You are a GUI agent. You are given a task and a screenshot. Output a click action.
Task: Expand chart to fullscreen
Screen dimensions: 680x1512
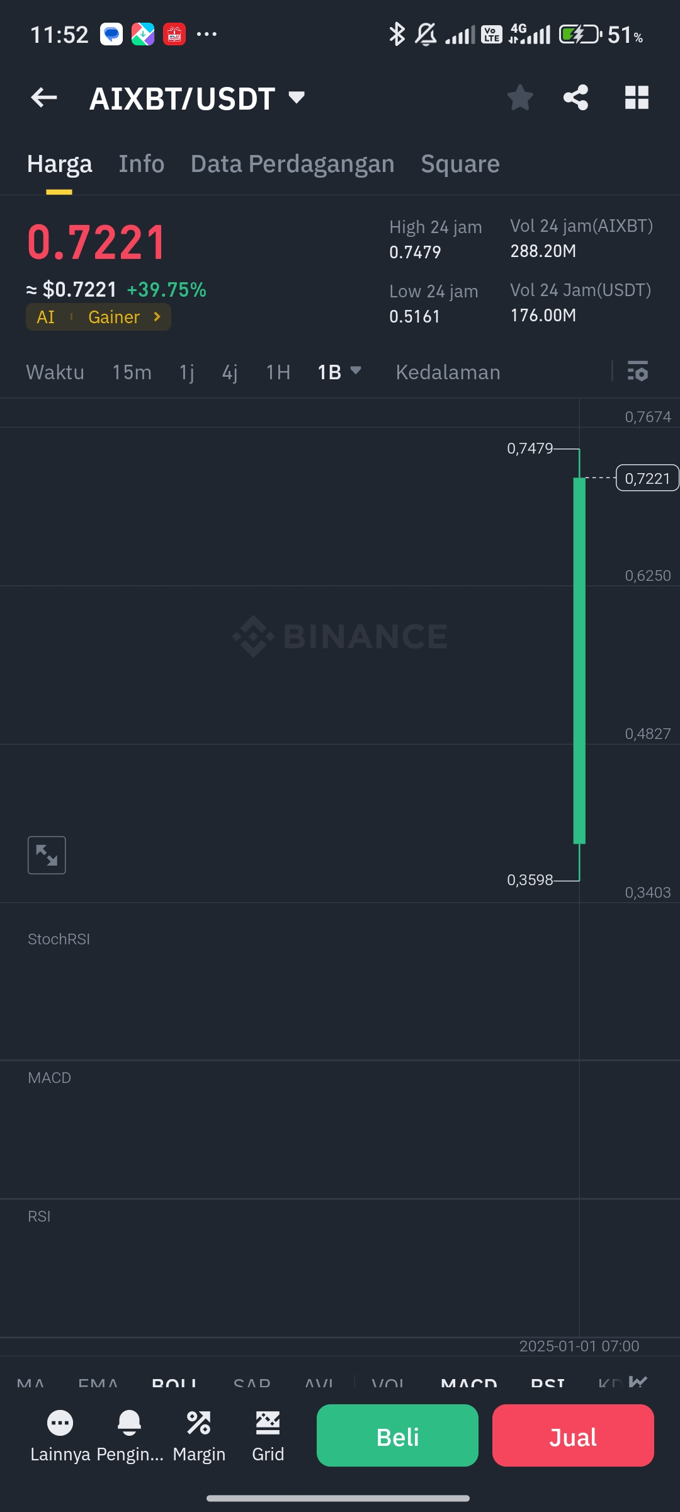click(47, 855)
